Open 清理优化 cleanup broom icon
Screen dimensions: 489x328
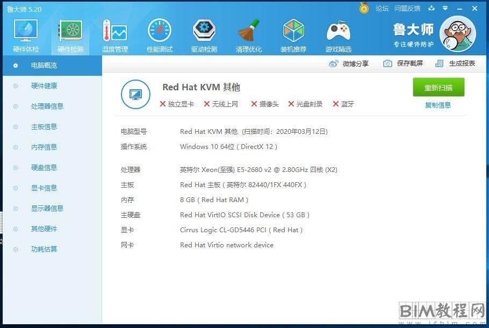[249, 35]
